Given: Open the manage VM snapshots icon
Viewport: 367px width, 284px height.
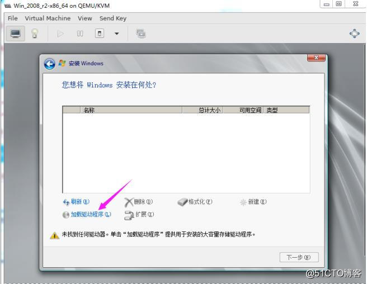Looking at the screenshot, I should pos(140,34).
